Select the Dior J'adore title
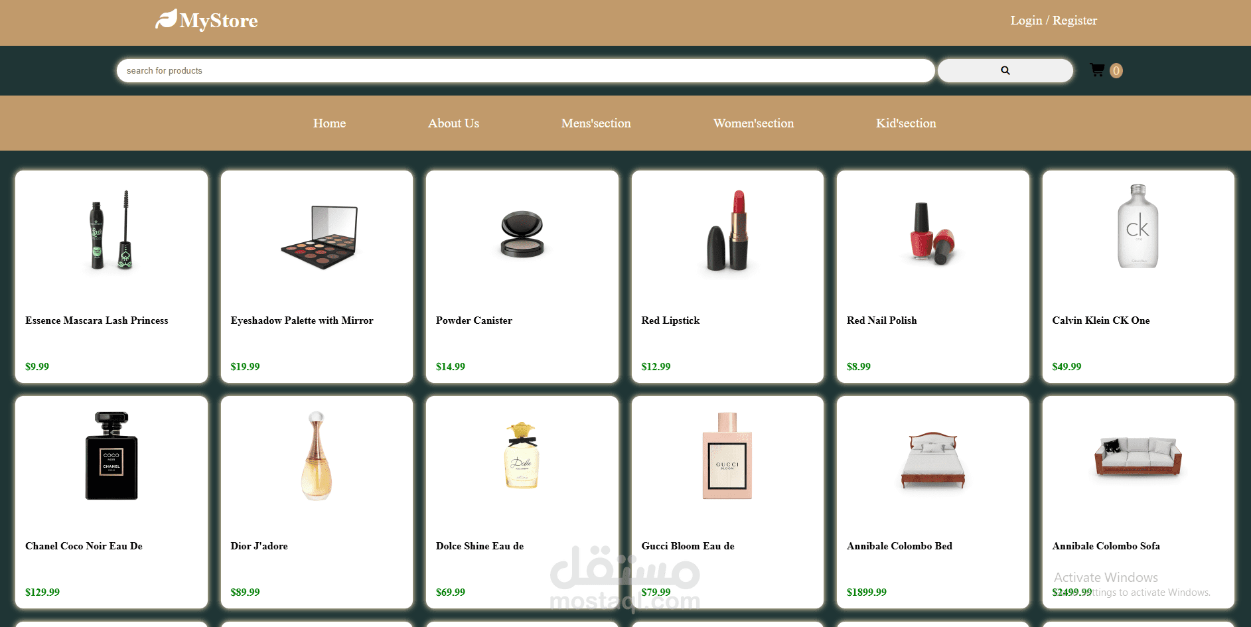Screen dimensions: 1251x627 coord(259,546)
